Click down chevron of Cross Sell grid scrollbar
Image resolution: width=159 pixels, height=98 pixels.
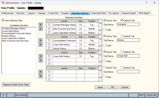[100, 62]
